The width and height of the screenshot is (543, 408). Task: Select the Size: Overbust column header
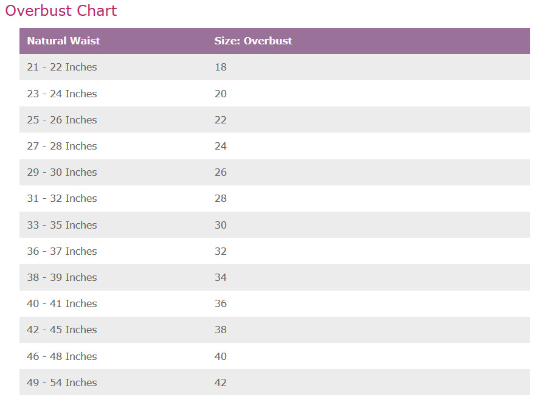253,41
